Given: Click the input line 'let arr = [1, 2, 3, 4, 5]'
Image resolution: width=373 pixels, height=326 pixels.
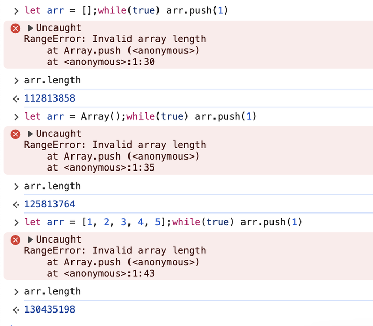Looking at the screenshot, I should (x=163, y=222).
